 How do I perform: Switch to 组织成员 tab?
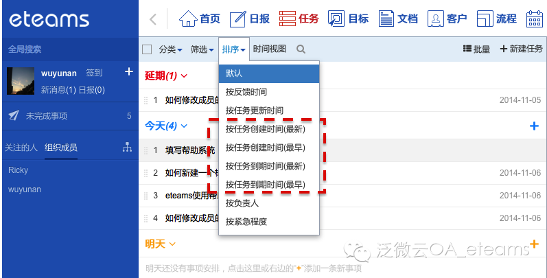[61, 148]
